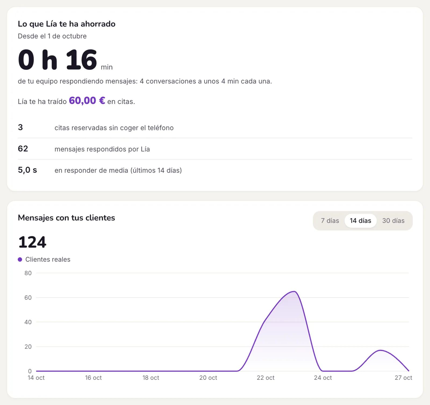Click the 24 oct label on the chart axis
This screenshot has width=430, height=405.
coord(323,378)
